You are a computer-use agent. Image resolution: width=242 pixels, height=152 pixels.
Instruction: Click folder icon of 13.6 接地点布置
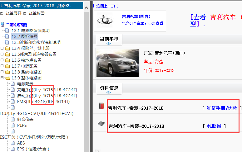point(7,60)
